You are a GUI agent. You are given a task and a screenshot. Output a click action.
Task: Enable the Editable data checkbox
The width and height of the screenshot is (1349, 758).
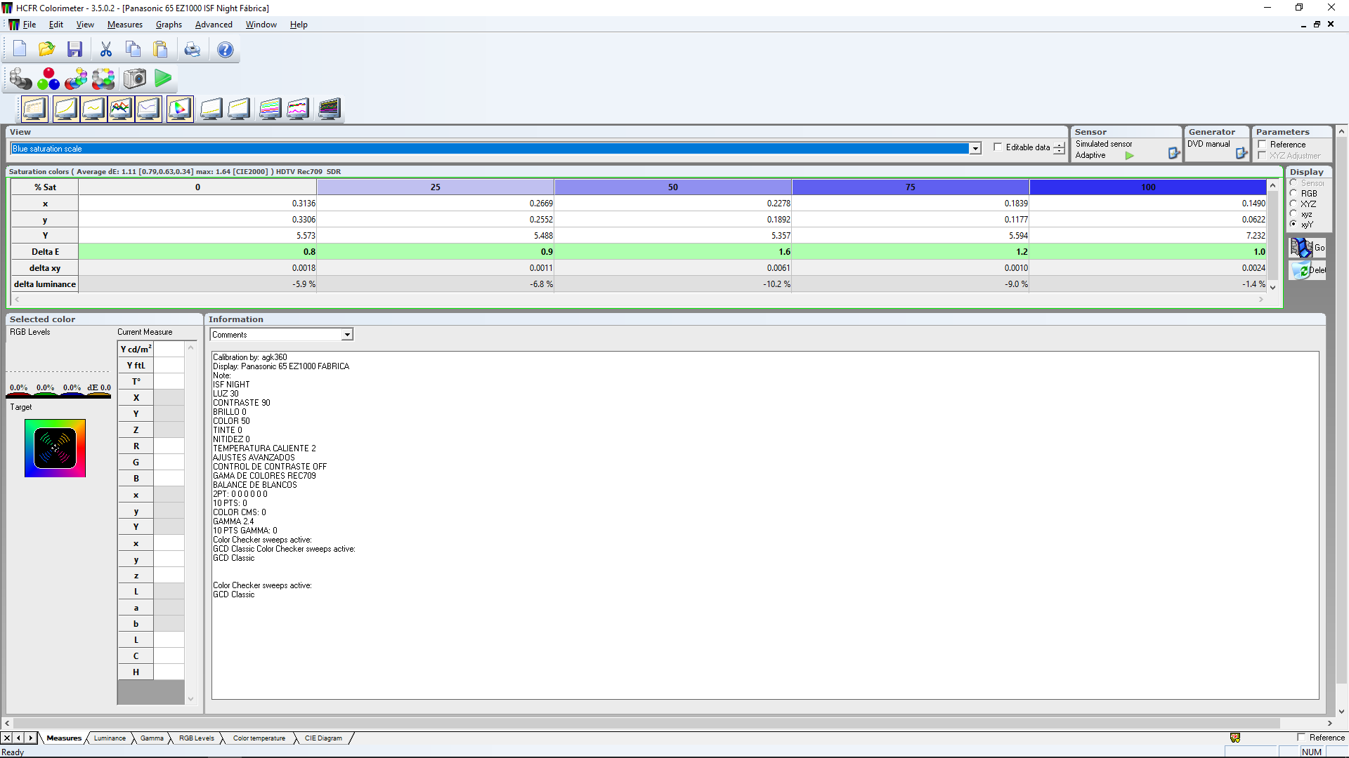point(998,147)
